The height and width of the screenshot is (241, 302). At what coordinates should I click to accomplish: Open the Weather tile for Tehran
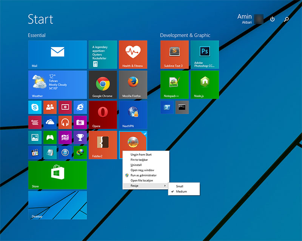click(58, 85)
